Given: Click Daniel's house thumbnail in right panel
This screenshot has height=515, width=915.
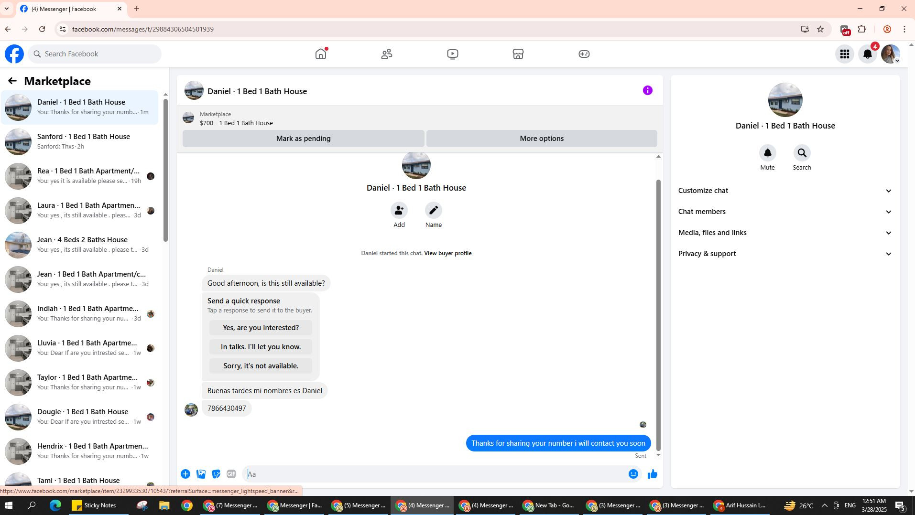Looking at the screenshot, I should pos(785,100).
